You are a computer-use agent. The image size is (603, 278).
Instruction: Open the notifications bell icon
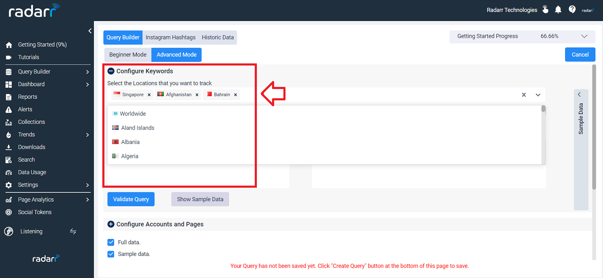pyautogui.click(x=558, y=9)
